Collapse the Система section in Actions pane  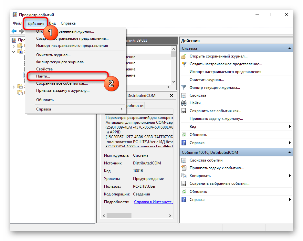289,48
